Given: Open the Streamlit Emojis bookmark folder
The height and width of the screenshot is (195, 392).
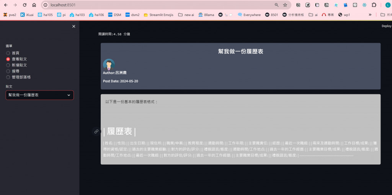Looking at the screenshot, I should click(x=159, y=15).
